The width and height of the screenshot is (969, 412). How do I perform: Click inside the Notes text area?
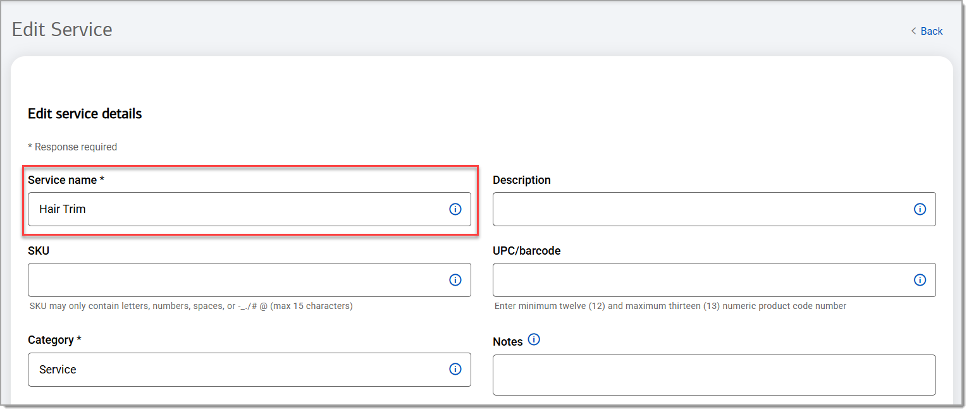[x=714, y=375]
